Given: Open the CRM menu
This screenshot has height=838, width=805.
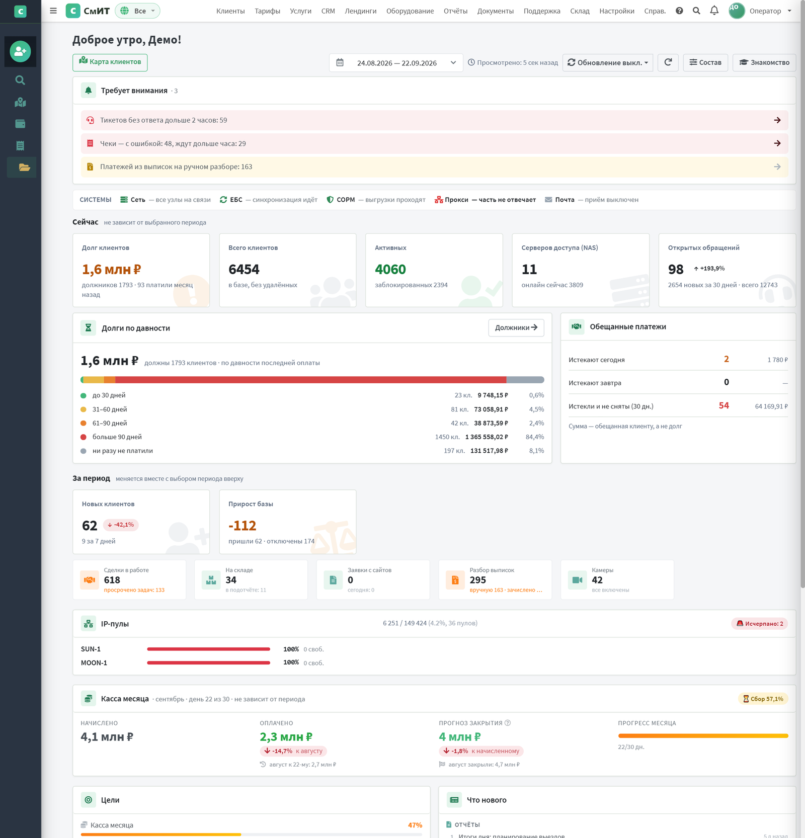Looking at the screenshot, I should 328,11.
